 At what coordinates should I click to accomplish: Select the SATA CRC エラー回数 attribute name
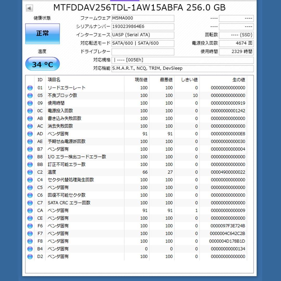point(69,203)
